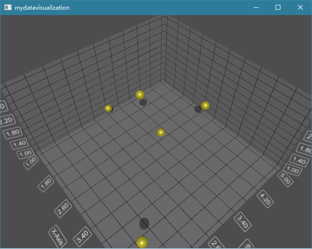
Task: Select the yellow sphere in the floor center
Action: (161, 133)
